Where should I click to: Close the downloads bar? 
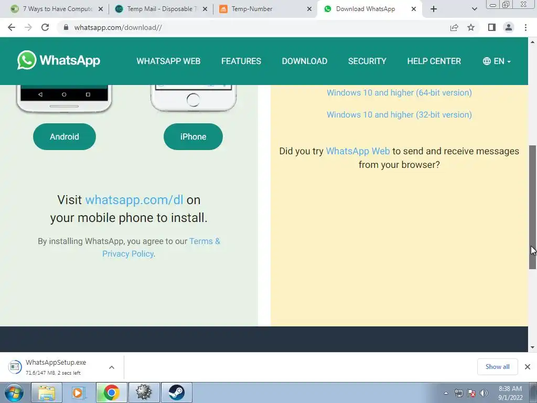(528, 367)
